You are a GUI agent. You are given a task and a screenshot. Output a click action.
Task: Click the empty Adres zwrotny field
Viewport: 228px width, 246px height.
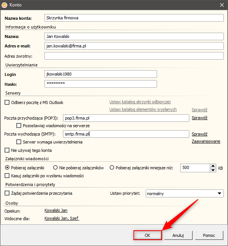(134, 56)
